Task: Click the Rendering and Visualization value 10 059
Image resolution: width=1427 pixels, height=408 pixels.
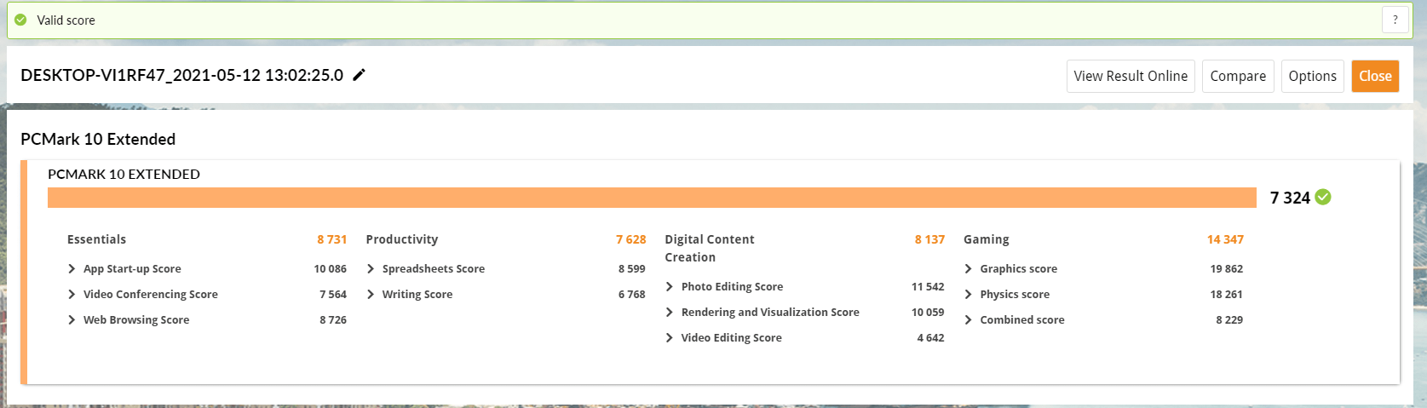Action: (x=928, y=312)
